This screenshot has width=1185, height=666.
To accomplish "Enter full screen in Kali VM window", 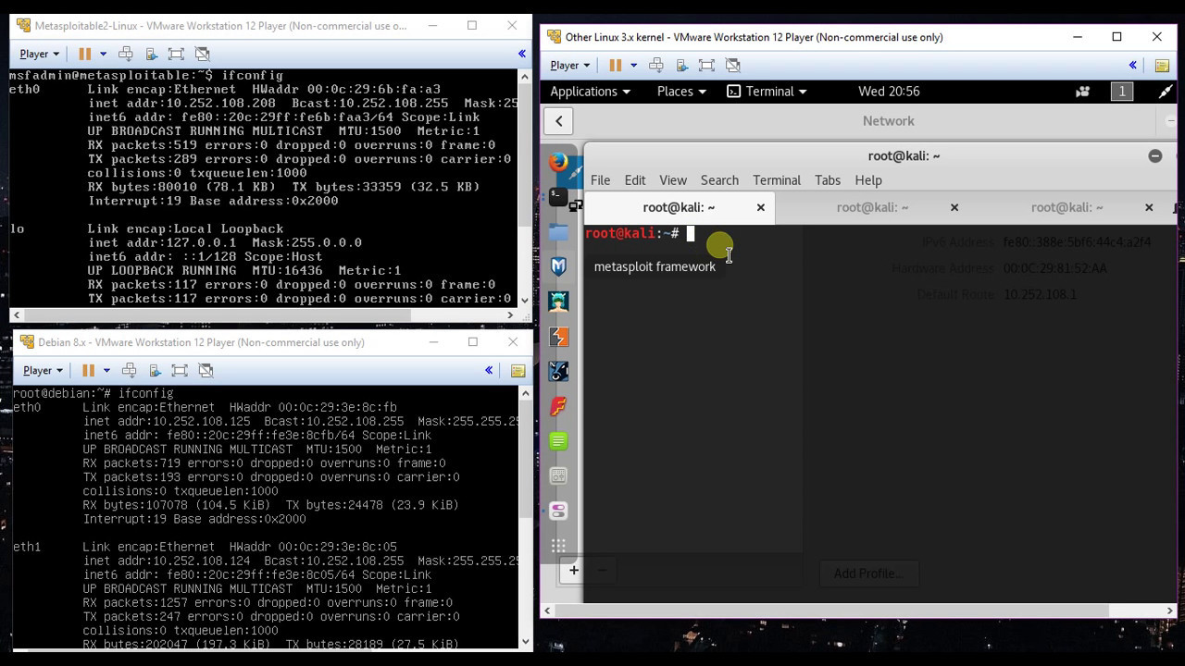I will (706, 65).
